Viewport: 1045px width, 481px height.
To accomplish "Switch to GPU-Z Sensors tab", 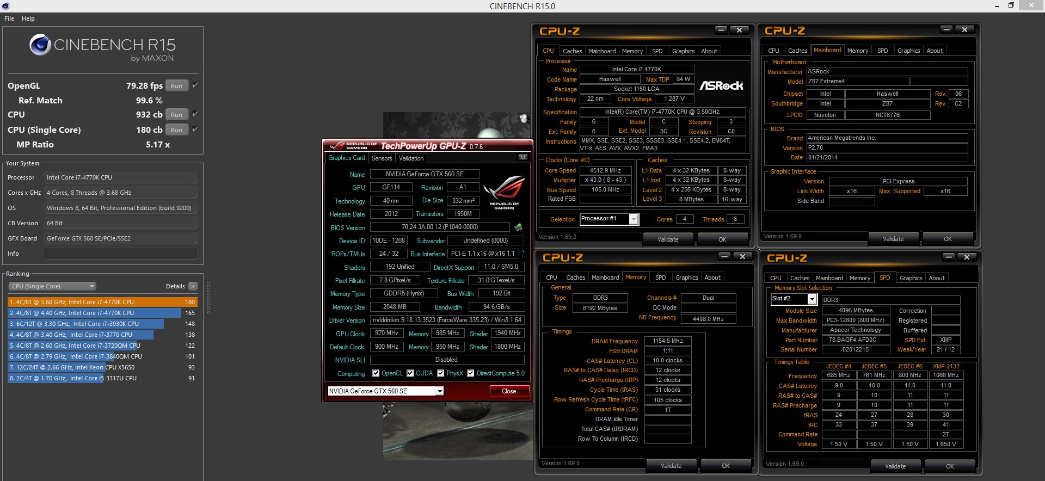I will (x=382, y=158).
